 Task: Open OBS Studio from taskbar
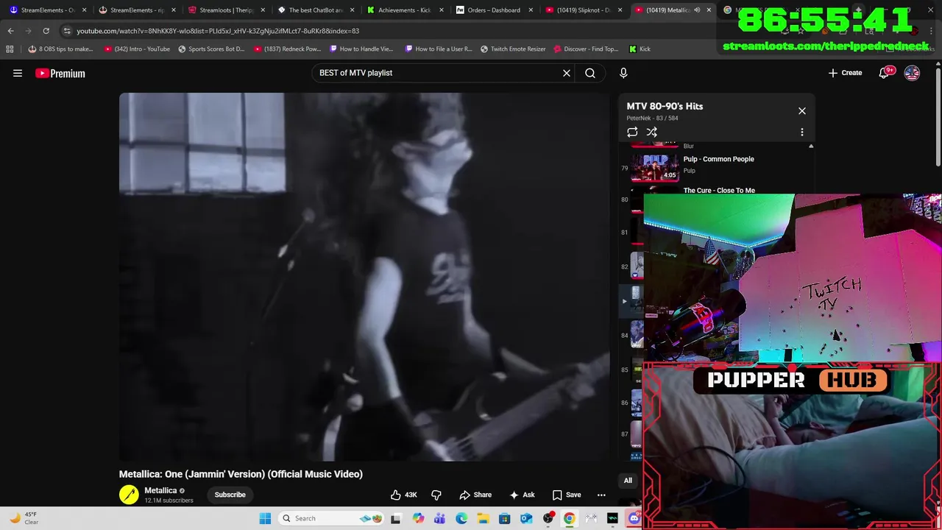pyautogui.click(x=548, y=518)
